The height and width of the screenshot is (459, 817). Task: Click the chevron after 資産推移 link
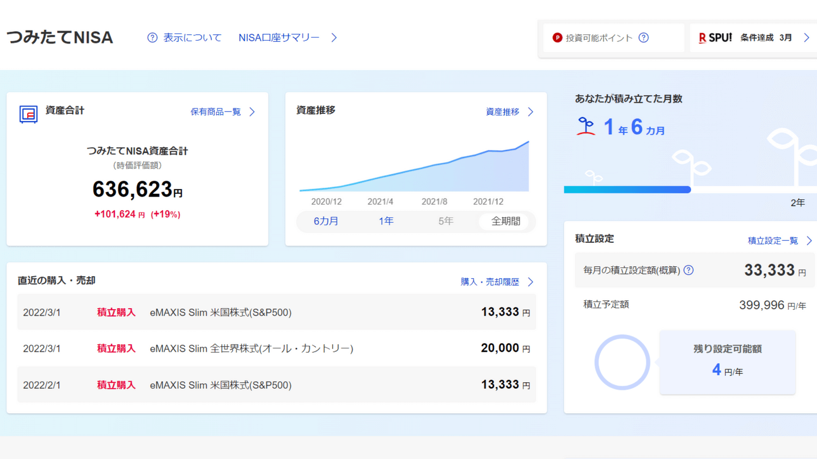coord(531,112)
